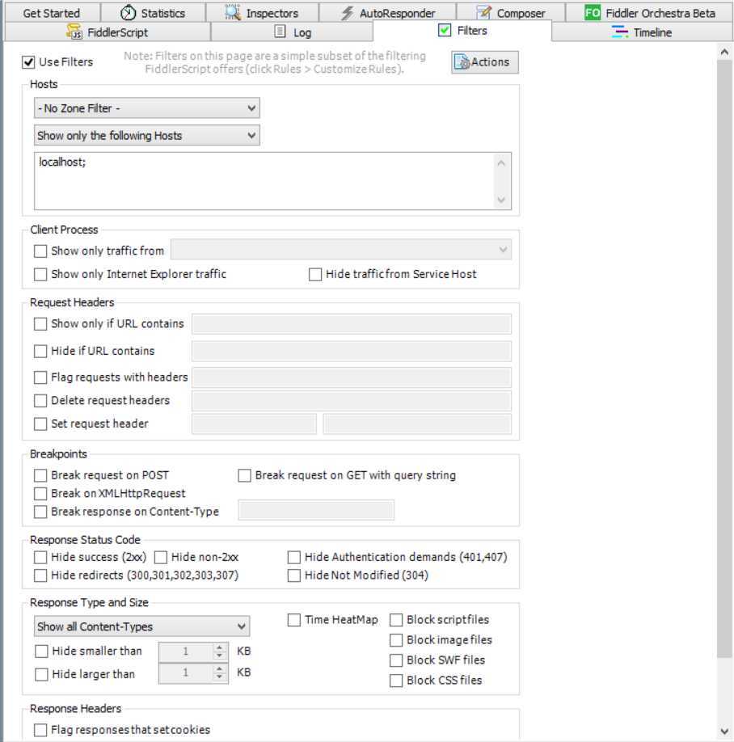Go to Fiddler Orchestra Beta tab
Screen dimensions: 734x742
tap(649, 13)
